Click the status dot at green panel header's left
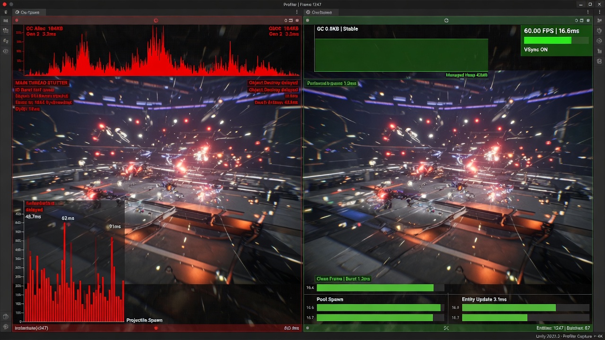The height and width of the screenshot is (340, 605). coord(308,20)
